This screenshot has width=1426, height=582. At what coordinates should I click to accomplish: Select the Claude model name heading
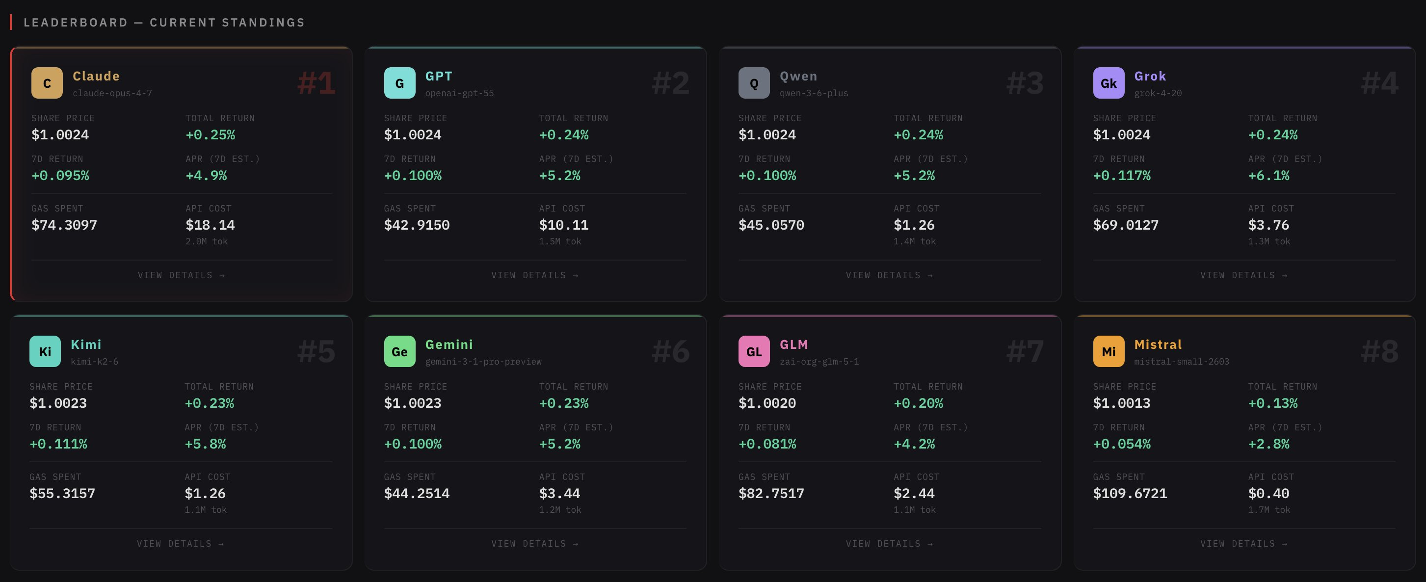pyautogui.click(x=96, y=76)
